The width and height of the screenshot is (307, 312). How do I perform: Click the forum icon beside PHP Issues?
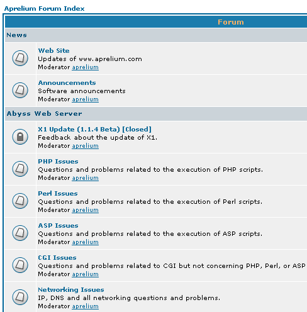pyautogui.click(x=20, y=169)
